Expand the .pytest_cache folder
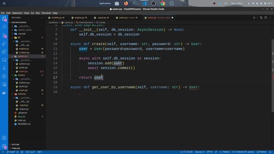Viewport: 274px width, 154px height. pyautogui.click(x=25, y=30)
